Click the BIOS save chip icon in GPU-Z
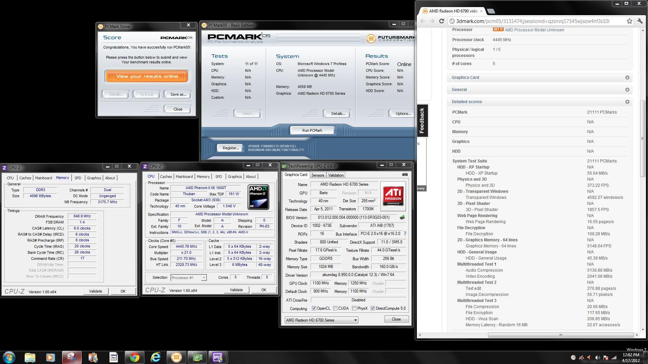This screenshot has height=364, width=648. point(402,217)
